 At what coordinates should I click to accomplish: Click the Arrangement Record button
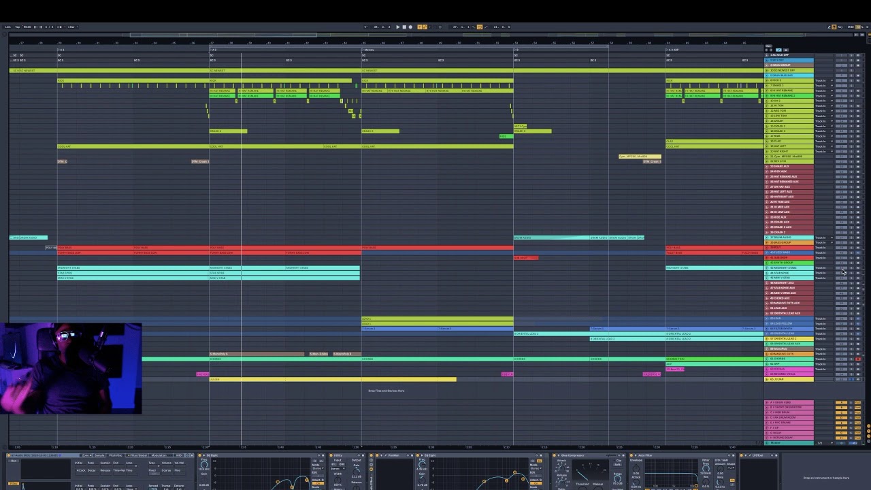pyautogui.click(x=410, y=27)
